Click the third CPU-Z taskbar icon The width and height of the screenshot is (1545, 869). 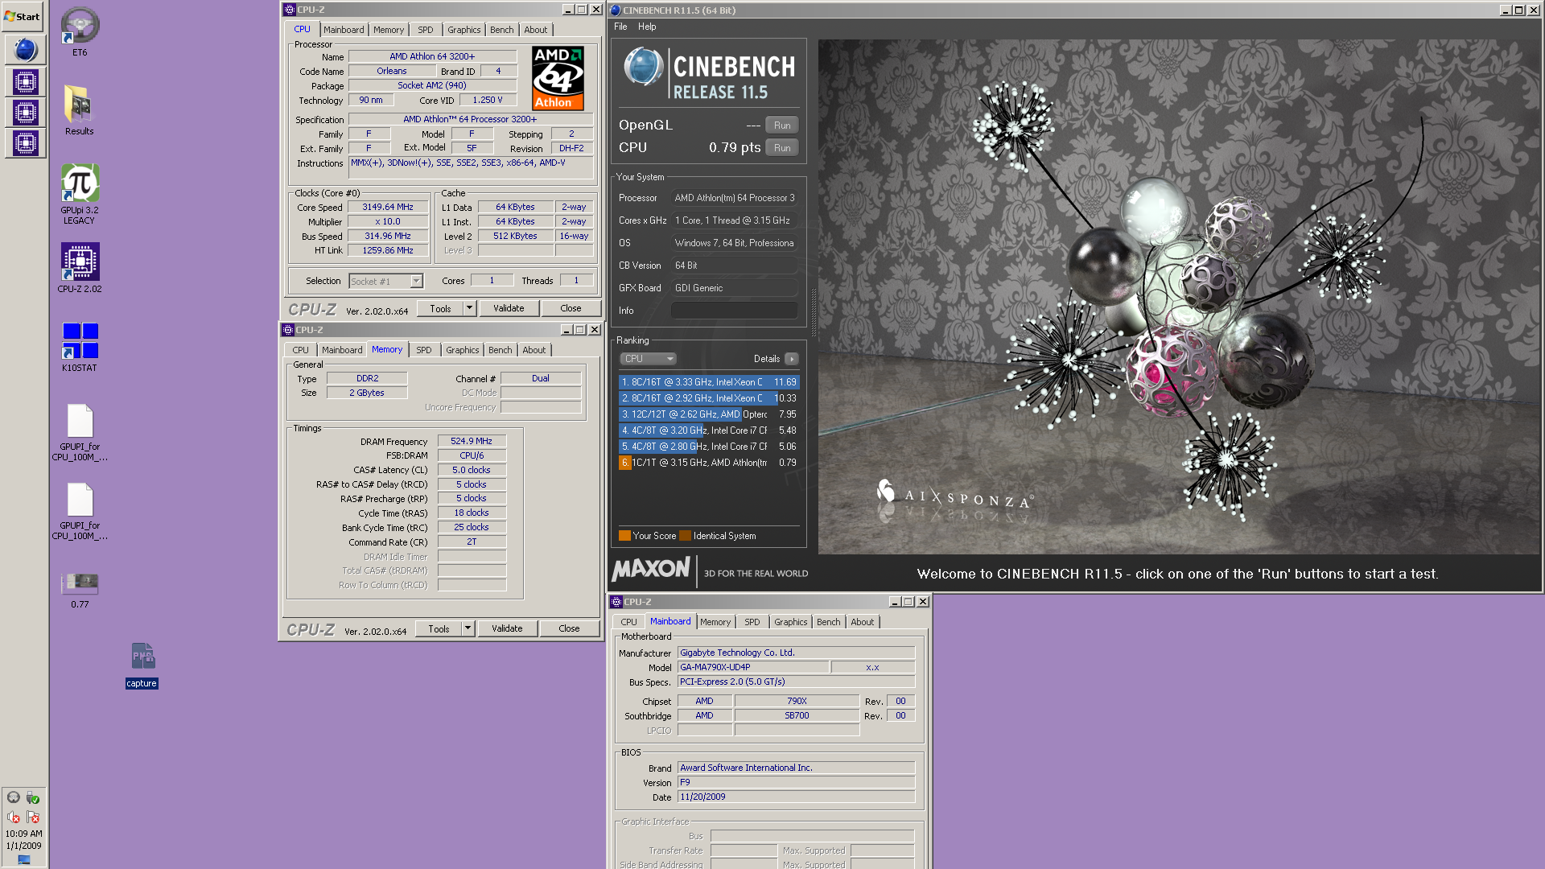click(x=25, y=143)
